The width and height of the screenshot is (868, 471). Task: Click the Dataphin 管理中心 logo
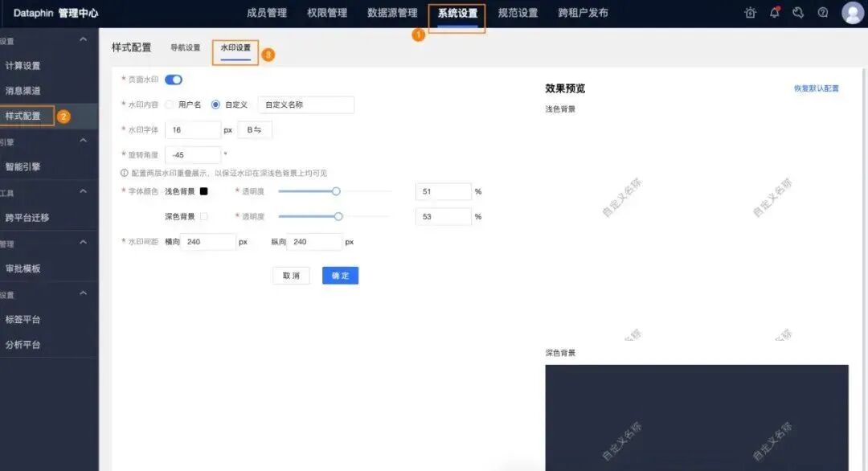(x=55, y=13)
